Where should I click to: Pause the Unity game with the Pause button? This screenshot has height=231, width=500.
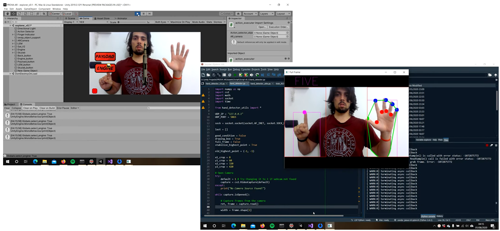click(143, 14)
